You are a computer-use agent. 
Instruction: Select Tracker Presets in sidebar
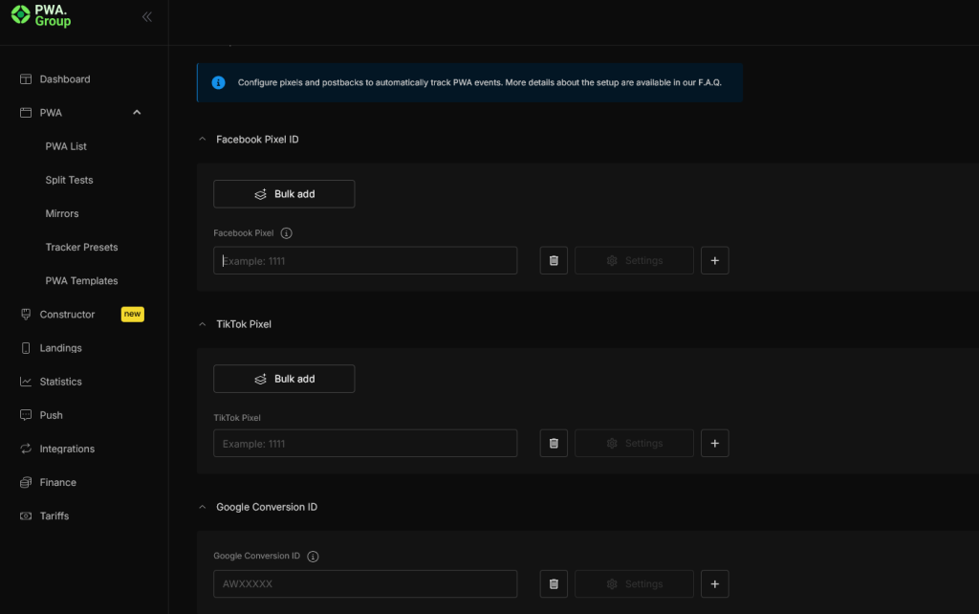pyautogui.click(x=81, y=248)
